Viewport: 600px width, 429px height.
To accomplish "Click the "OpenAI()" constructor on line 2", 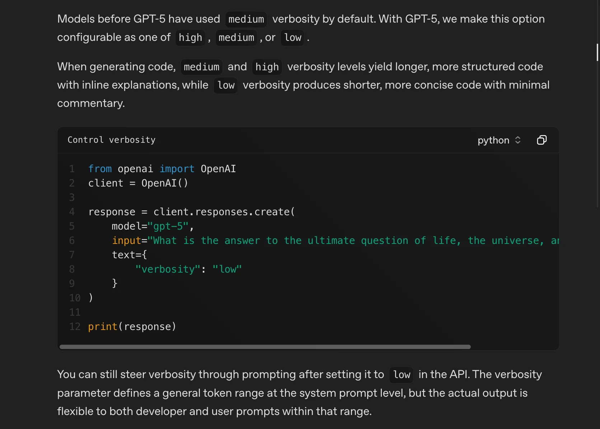I will [164, 183].
